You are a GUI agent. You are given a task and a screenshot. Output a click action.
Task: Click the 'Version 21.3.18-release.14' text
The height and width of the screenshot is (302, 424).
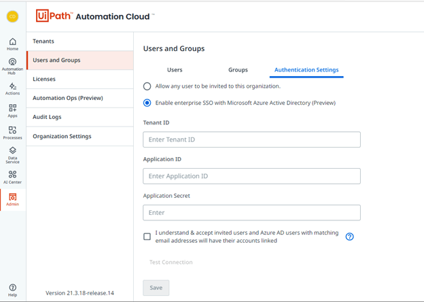(79, 293)
